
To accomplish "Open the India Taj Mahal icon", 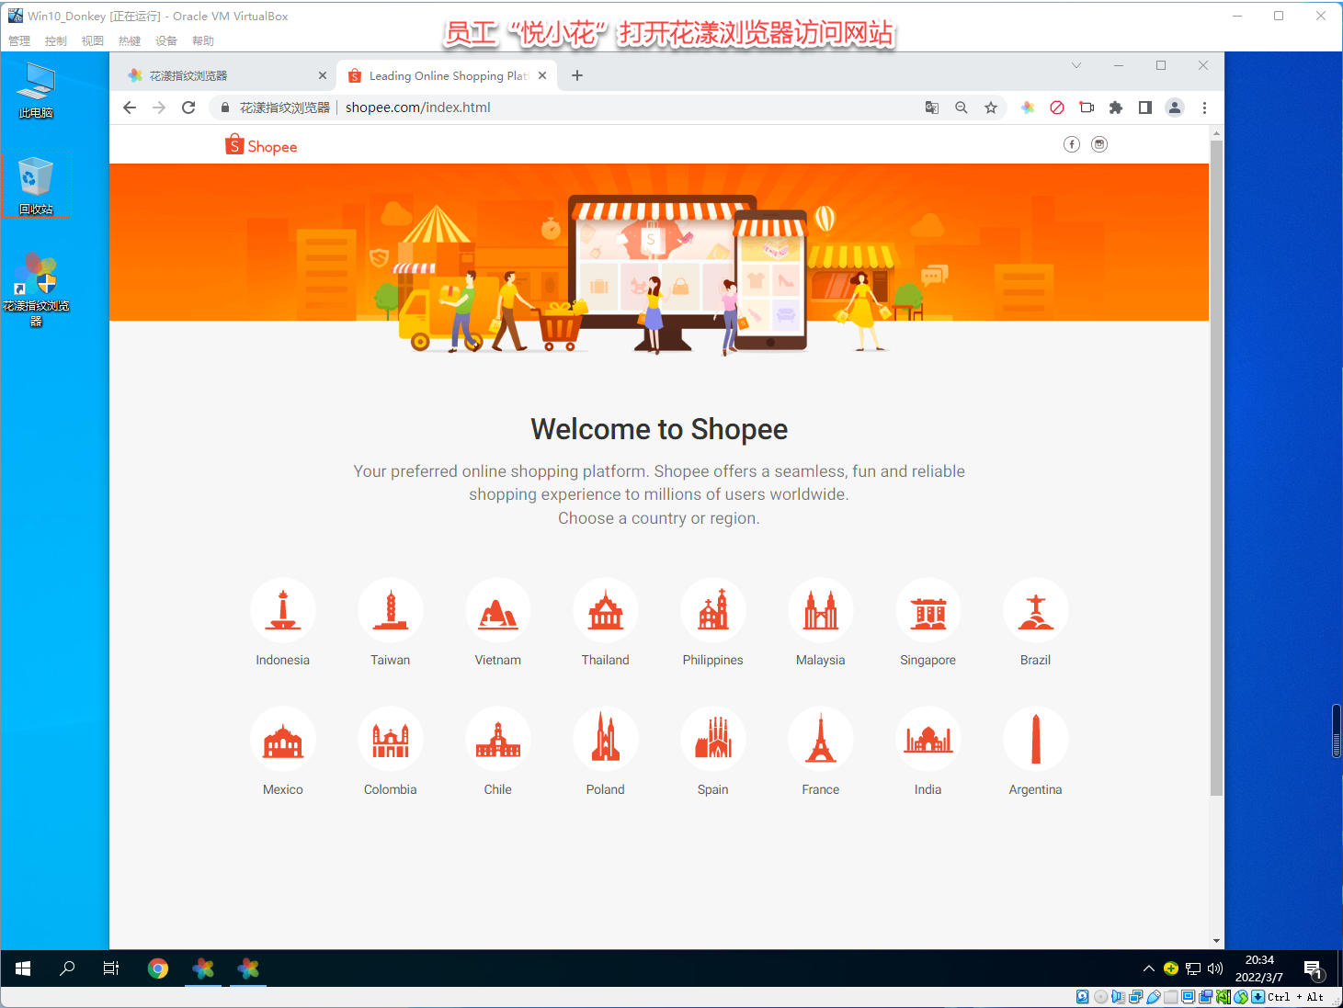I will [x=928, y=739].
